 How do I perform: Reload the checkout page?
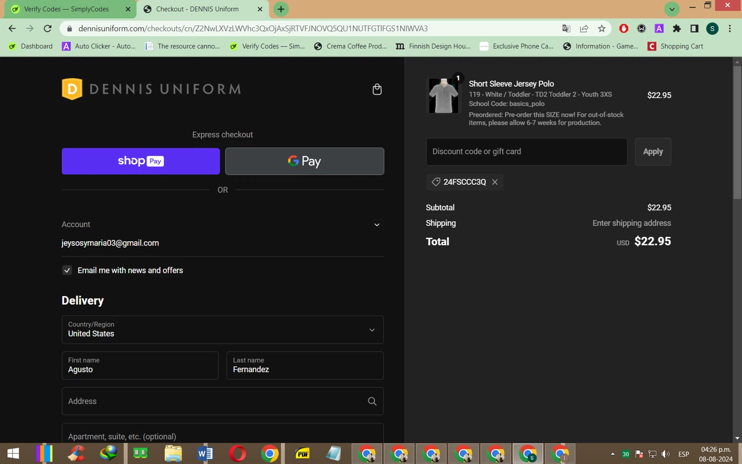point(47,29)
